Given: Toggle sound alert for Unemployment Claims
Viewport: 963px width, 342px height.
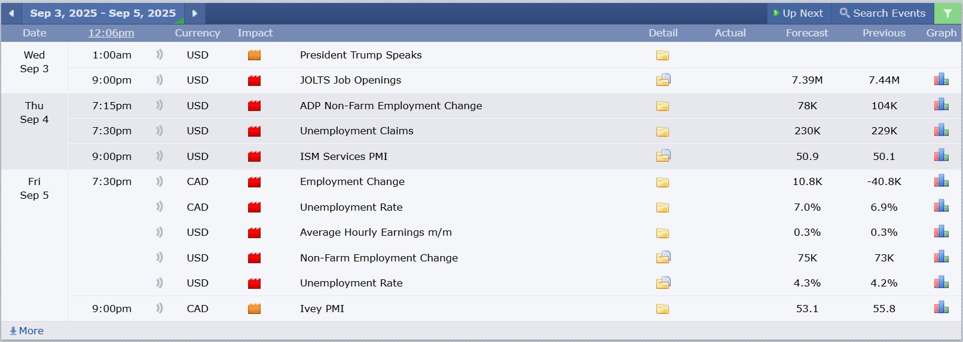Looking at the screenshot, I should pos(159,130).
